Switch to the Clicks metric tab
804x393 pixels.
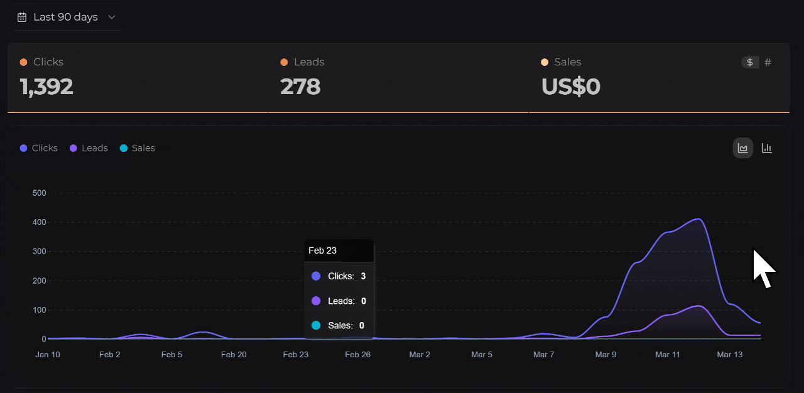tap(137, 77)
